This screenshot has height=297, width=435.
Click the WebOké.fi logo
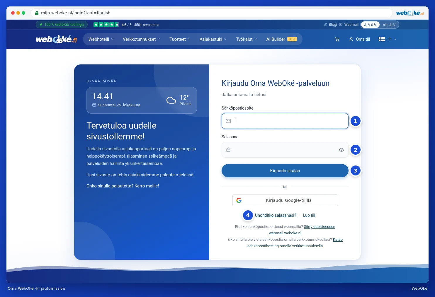pos(56,39)
